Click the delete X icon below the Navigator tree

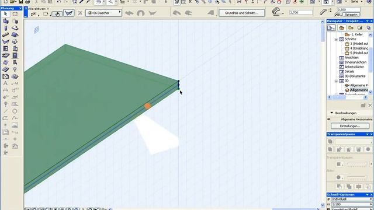pos(370,105)
